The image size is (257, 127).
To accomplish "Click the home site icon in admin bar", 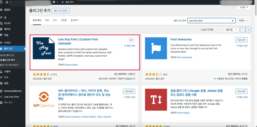I will coord(7,2).
